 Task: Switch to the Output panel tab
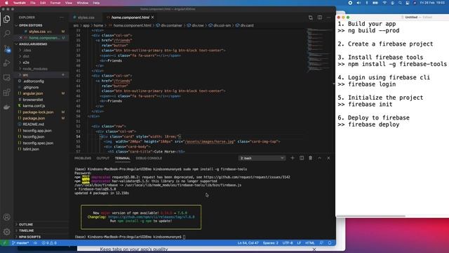click(x=103, y=158)
